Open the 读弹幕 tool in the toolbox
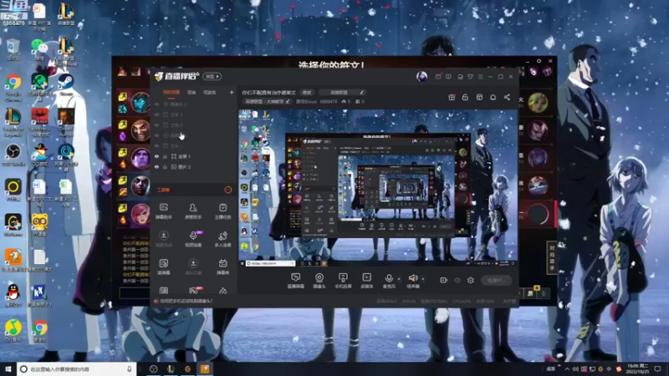The width and height of the screenshot is (669, 376). click(163, 267)
